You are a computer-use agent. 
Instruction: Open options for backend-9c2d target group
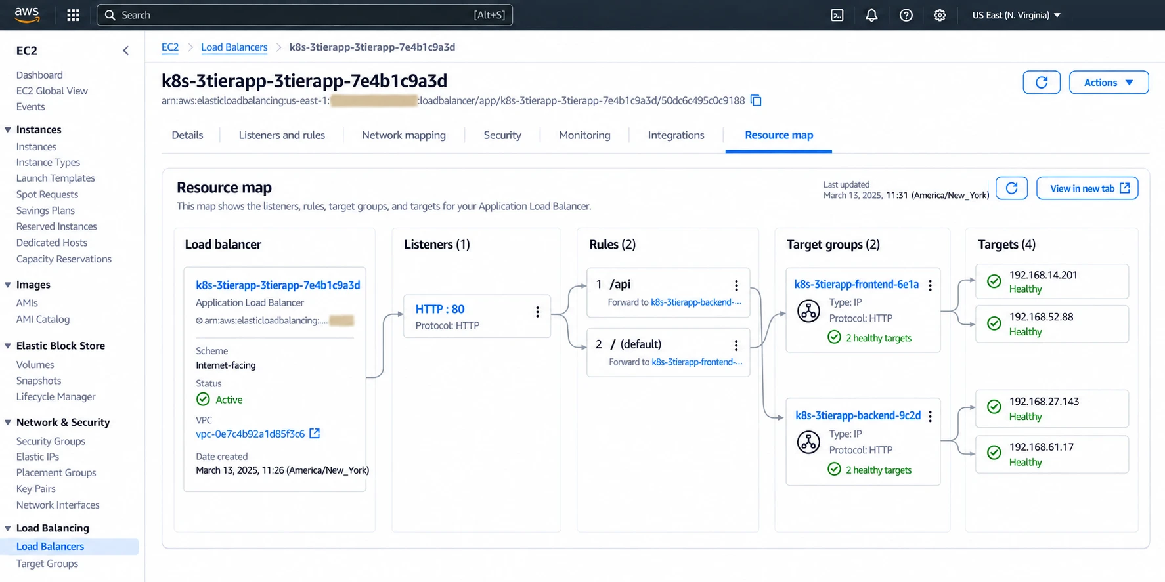(930, 417)
